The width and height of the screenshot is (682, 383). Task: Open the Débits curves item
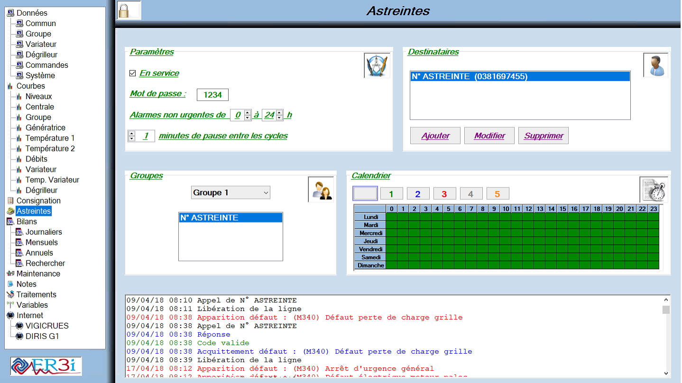click(36, 159)
